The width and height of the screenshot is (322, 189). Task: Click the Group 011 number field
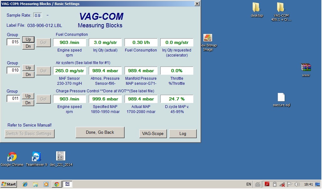13,99
